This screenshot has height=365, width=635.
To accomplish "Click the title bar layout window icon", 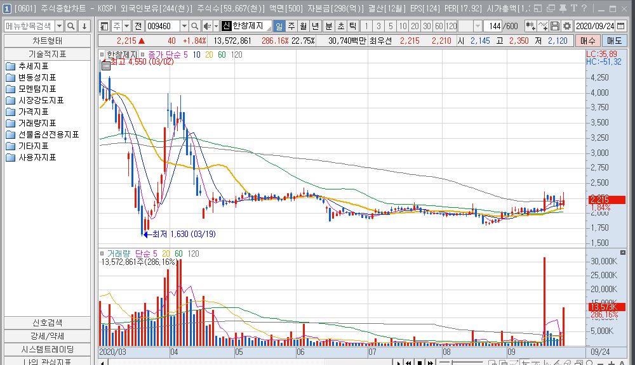I will (x=538, y=8).
